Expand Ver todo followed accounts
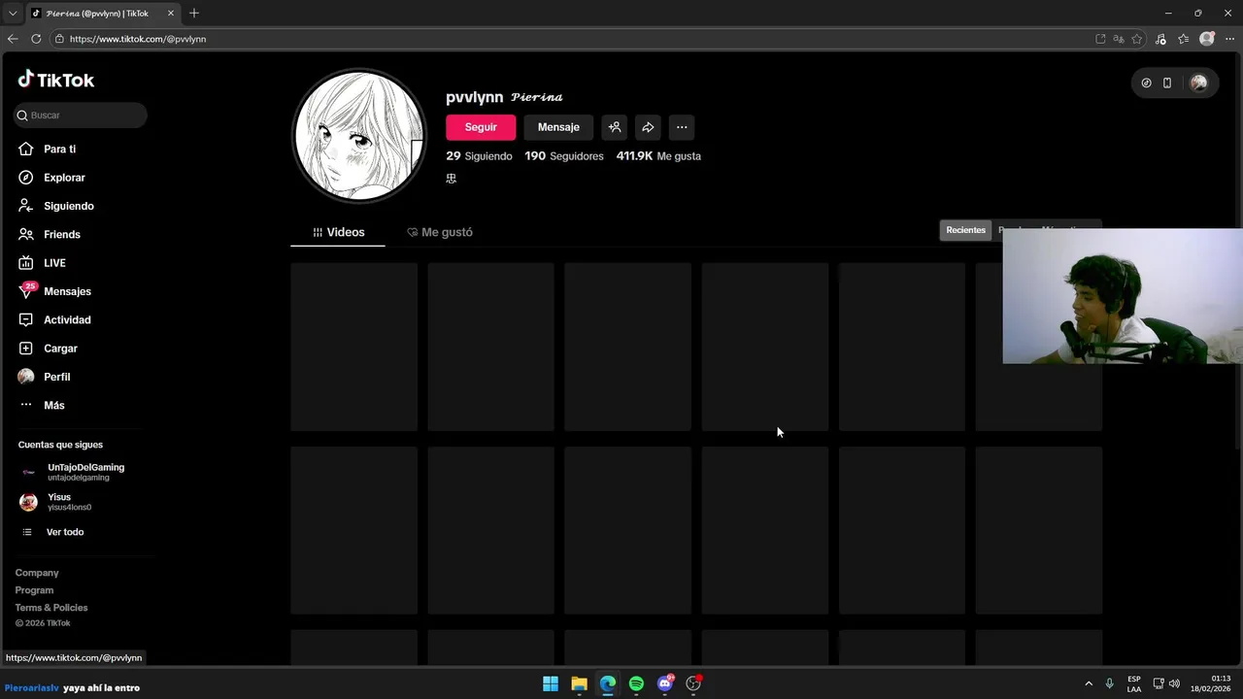Screen dimensions: 1243x699 64,532
